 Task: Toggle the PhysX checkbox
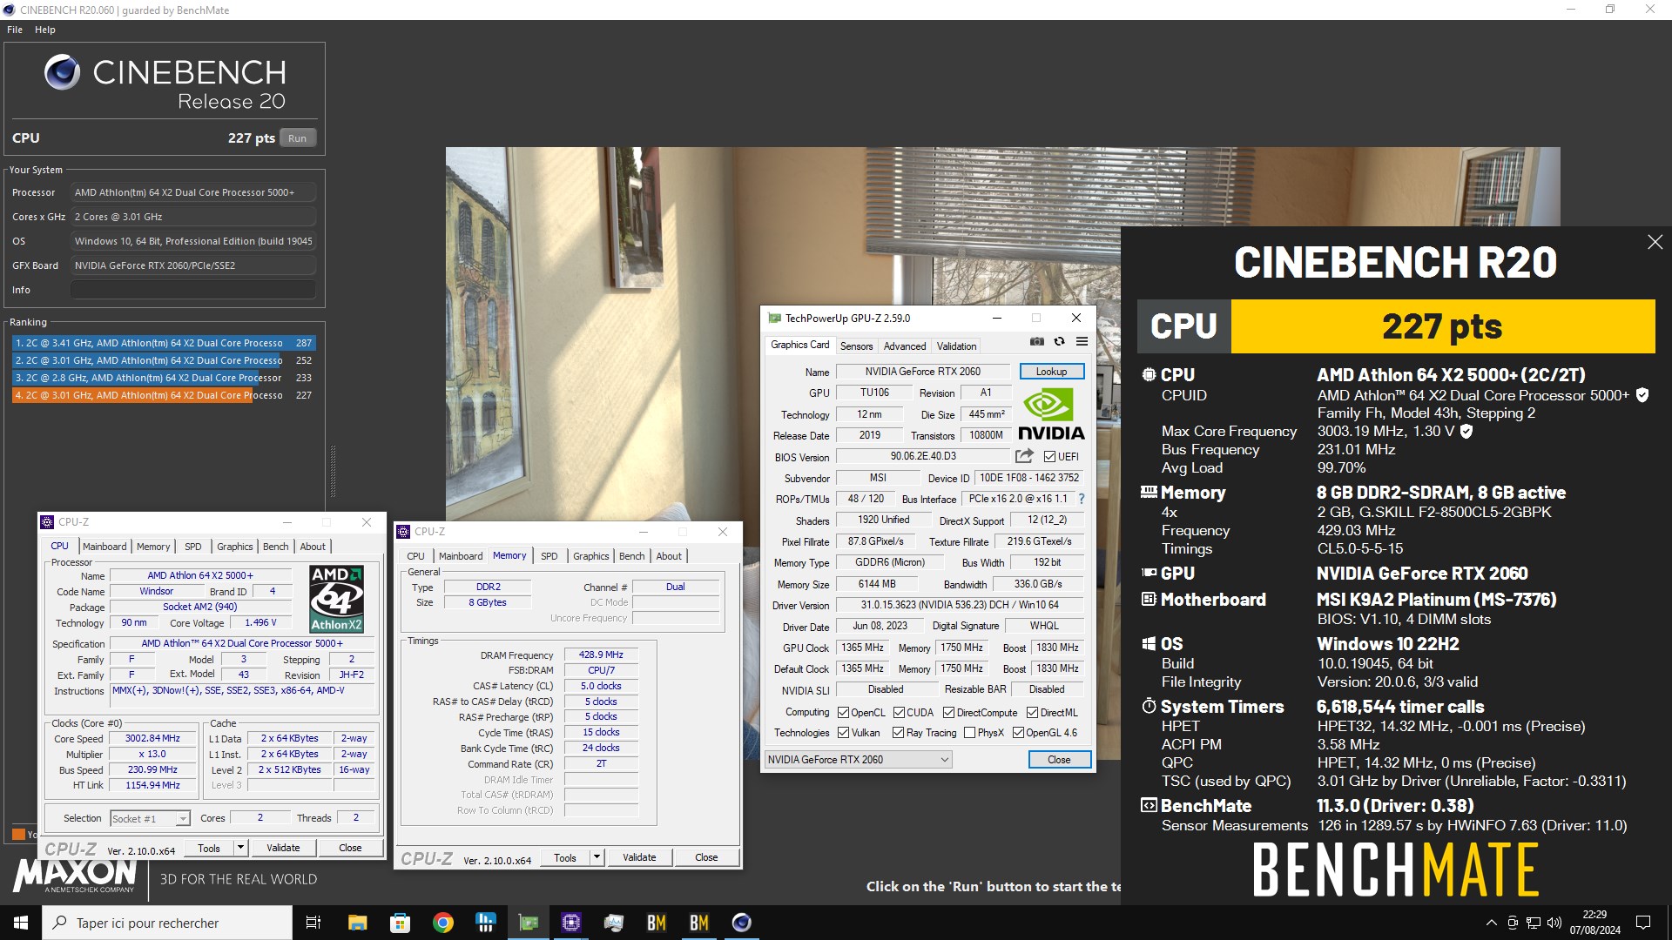(969, 733)
